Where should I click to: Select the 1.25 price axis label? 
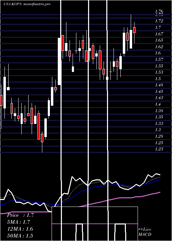159,143
